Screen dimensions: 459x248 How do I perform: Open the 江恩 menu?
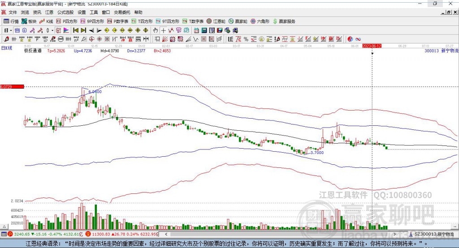point(49,12)
